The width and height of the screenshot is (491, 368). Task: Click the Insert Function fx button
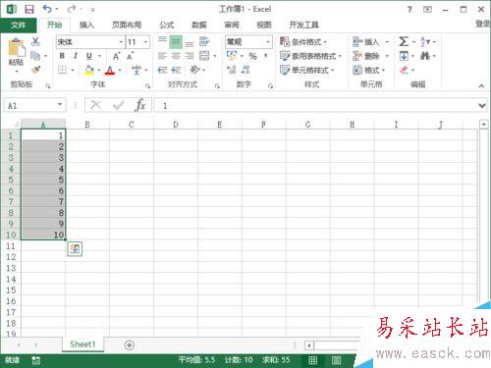point(140,105)
